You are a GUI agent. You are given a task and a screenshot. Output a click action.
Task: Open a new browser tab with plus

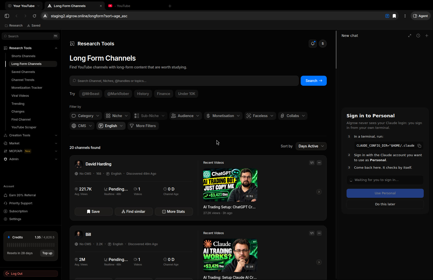pos(170,6)
